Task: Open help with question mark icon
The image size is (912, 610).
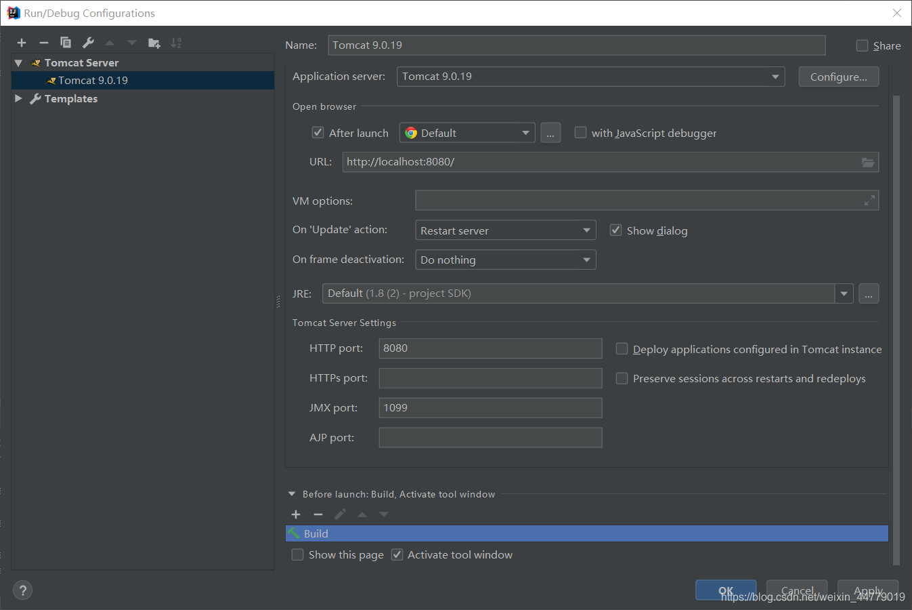Action: [22, 590]
